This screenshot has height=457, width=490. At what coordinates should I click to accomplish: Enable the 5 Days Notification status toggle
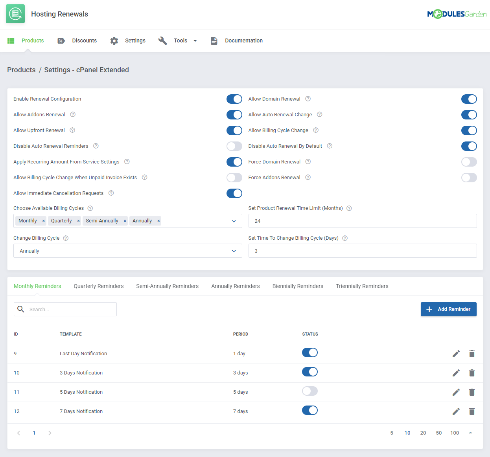[309, 391]
